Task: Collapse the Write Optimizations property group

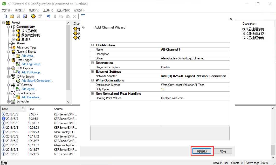Action: pos(92,80)
